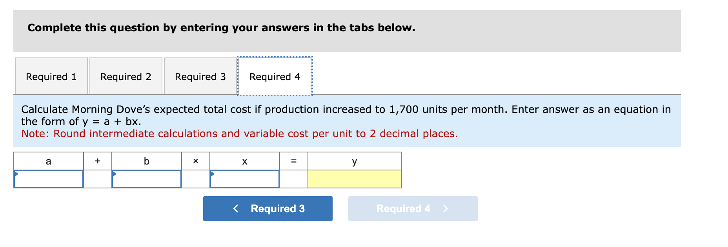Click the Required 3 navigation button

click(x=268, y=209)
